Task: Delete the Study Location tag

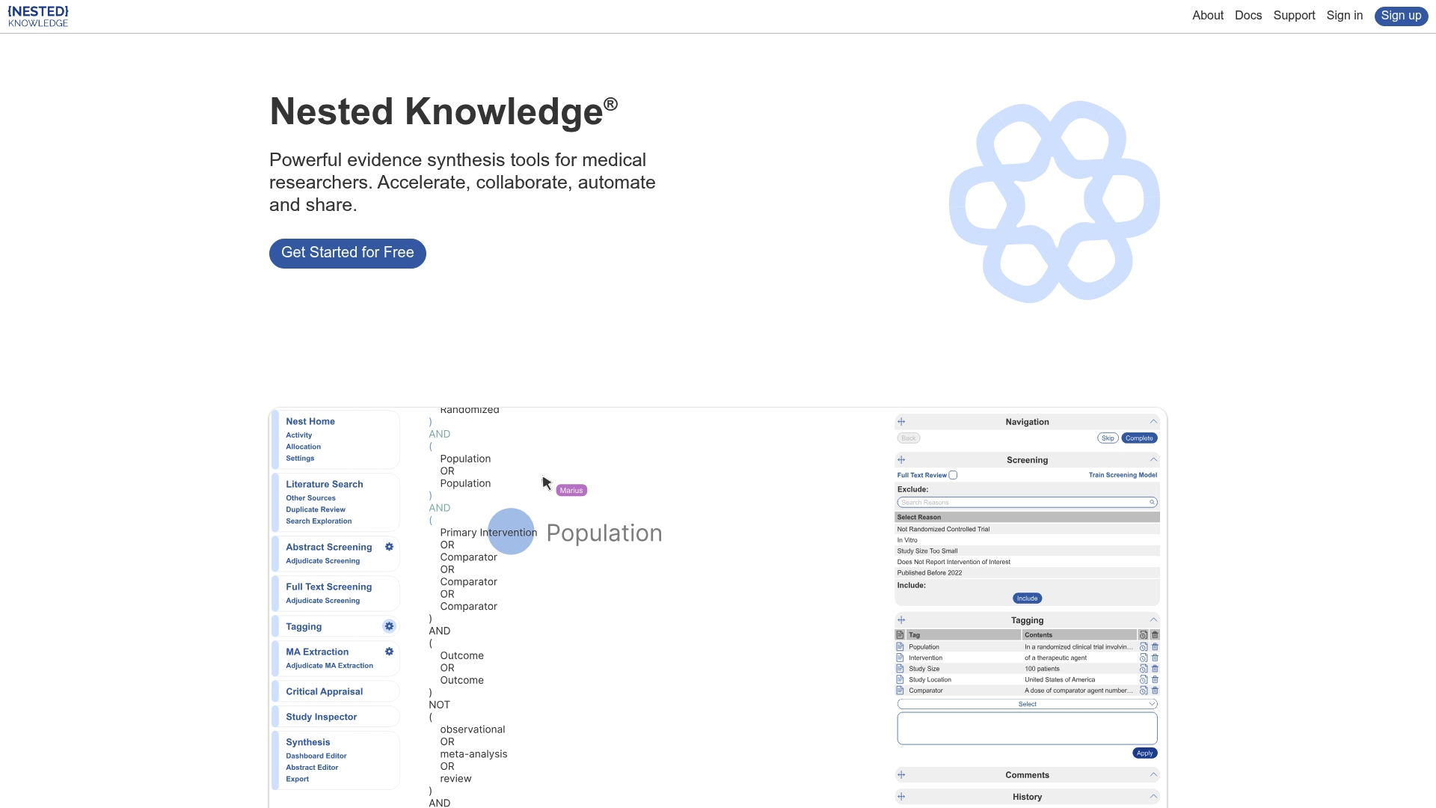Action: point(1155,680)
